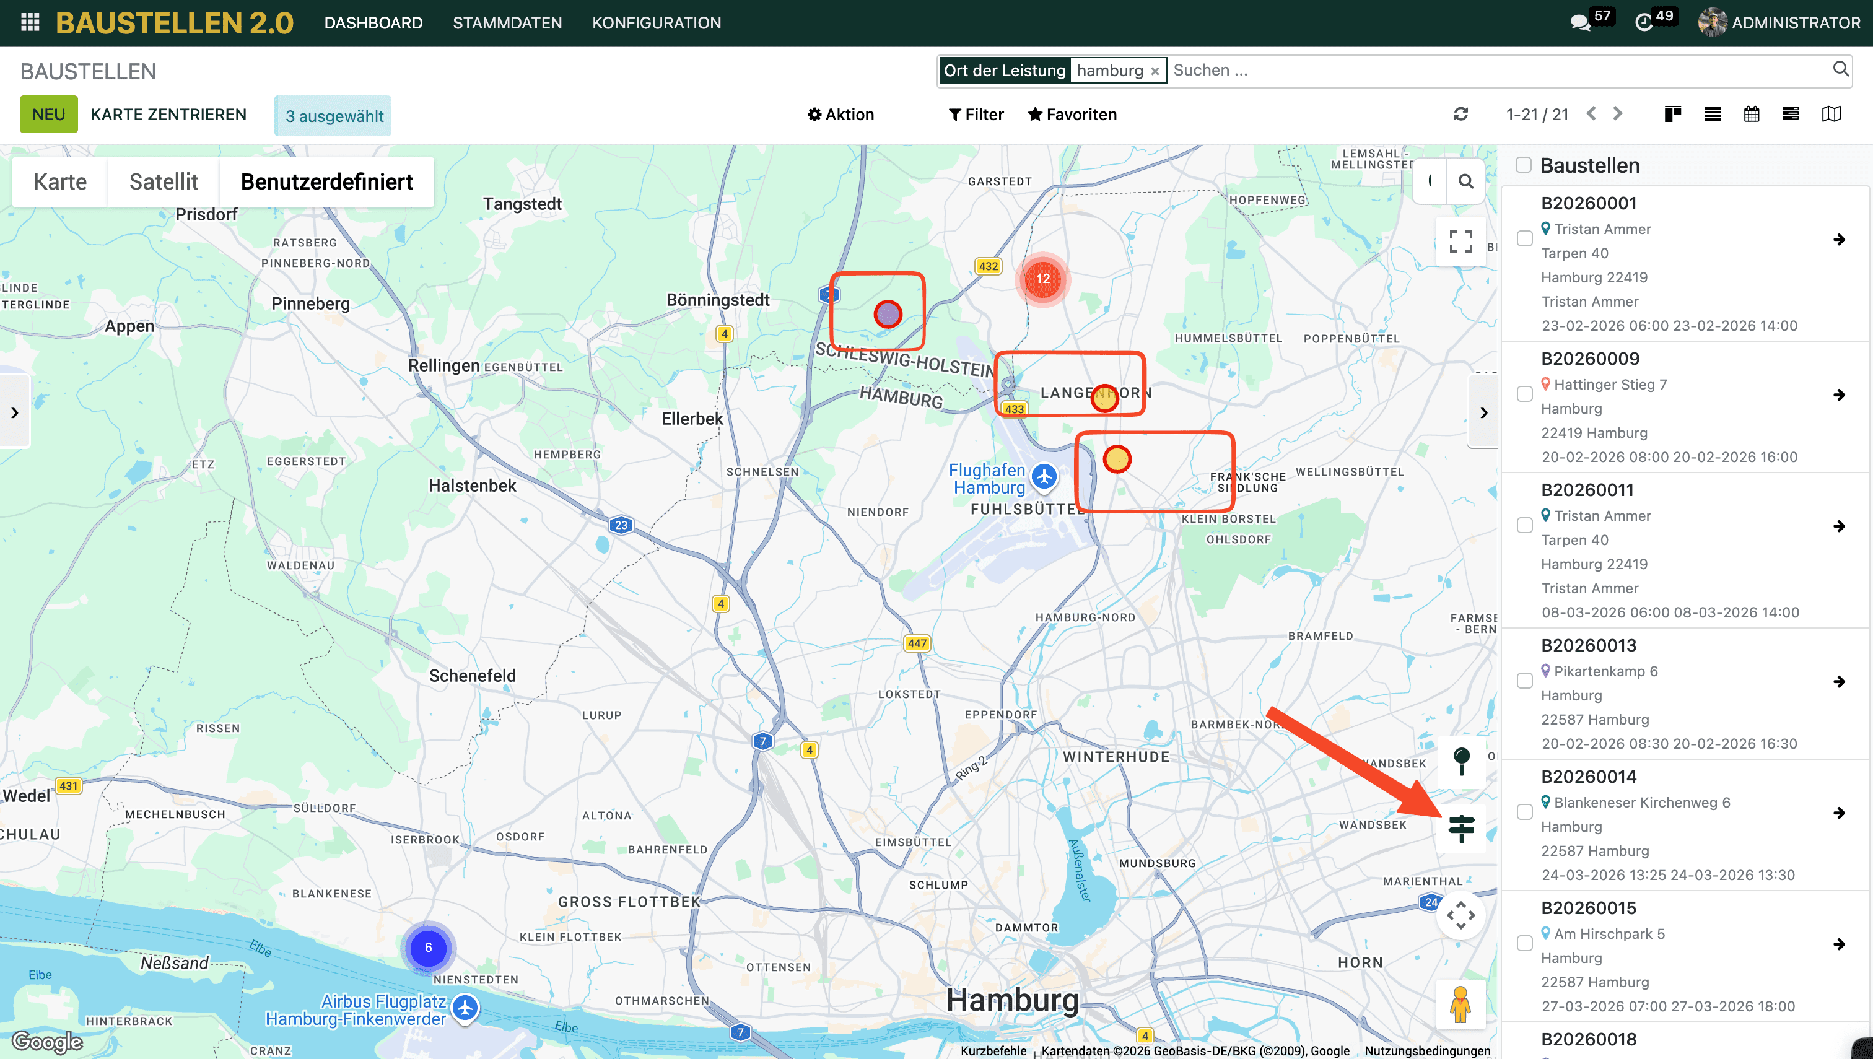Viewport: 1873px width, 1059px height.
Task: Switch to kanban view icon
Action: coord(1672,114)
